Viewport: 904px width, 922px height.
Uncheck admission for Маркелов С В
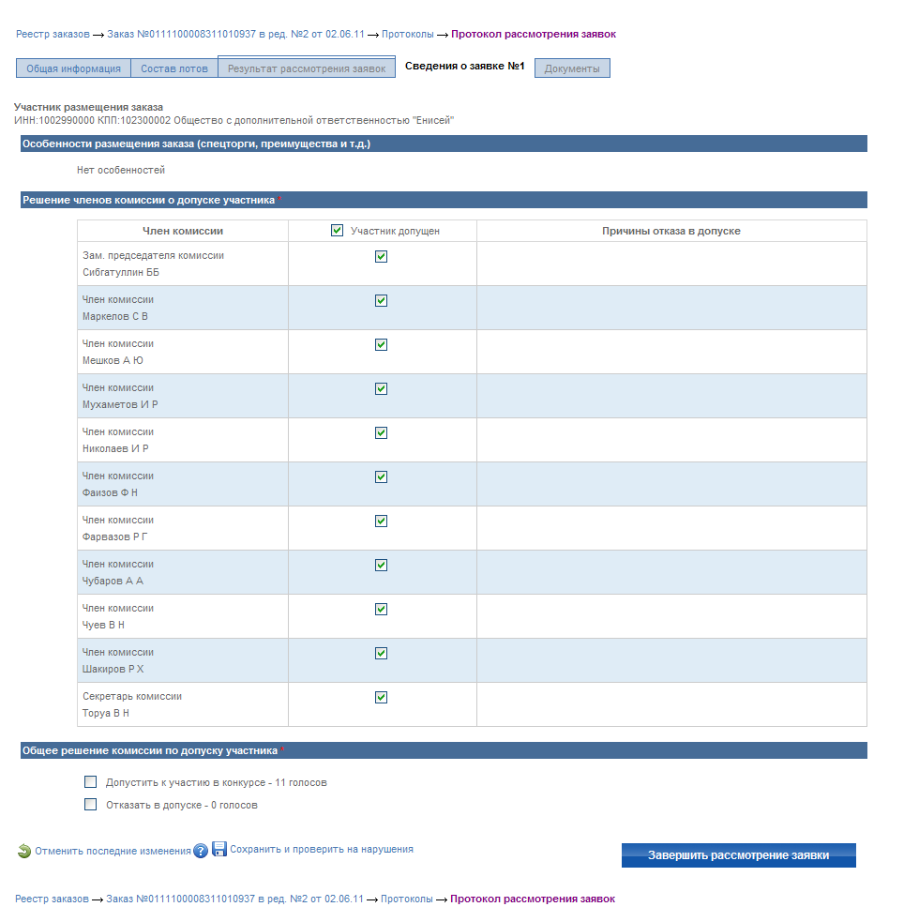click(x=381, y=300)
